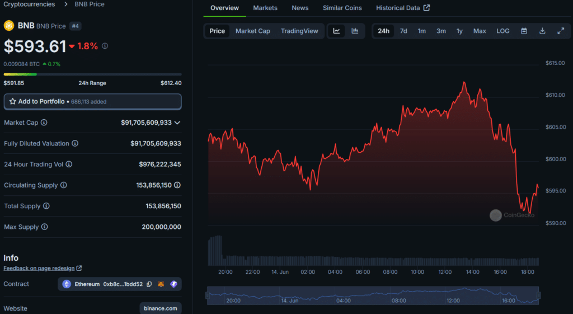The image size is (573, 314).
Task: Click the Ethereum 0xb8c...1bdd52 contract chip
Action: [120, 284]
